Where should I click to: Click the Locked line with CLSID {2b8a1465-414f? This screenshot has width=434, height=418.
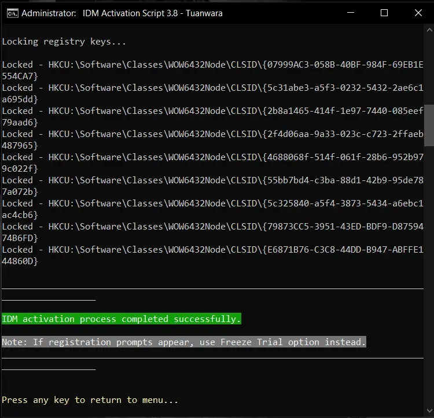click(x=212, y=111)
